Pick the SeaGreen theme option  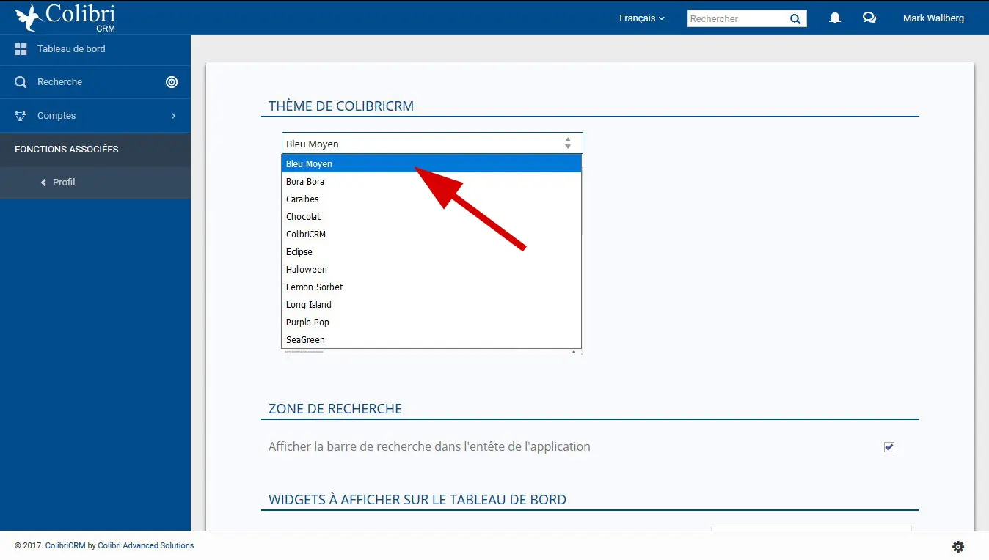click(305, 340)
